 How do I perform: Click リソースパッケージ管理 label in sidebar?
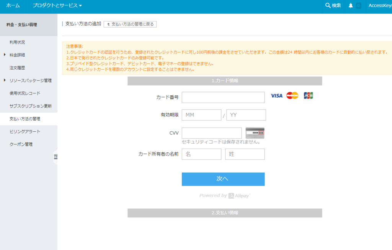point(31,80)
